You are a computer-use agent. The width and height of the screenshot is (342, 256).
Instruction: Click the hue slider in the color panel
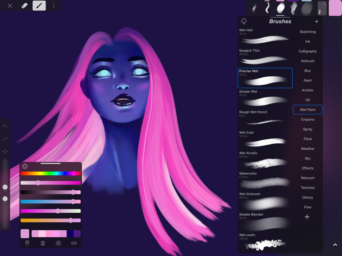(50, 173)
